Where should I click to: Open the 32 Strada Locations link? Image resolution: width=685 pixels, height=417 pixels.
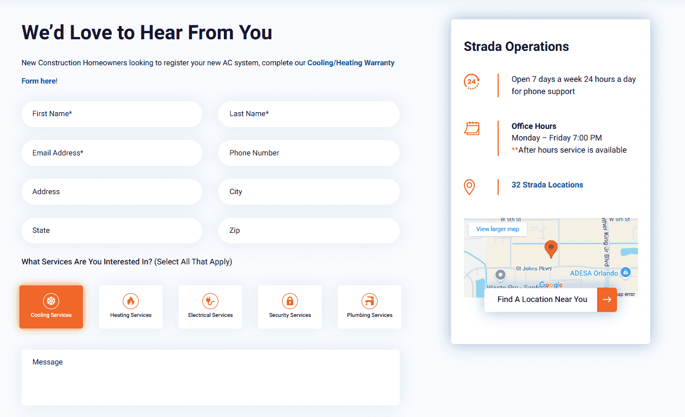tap(547, 185)
